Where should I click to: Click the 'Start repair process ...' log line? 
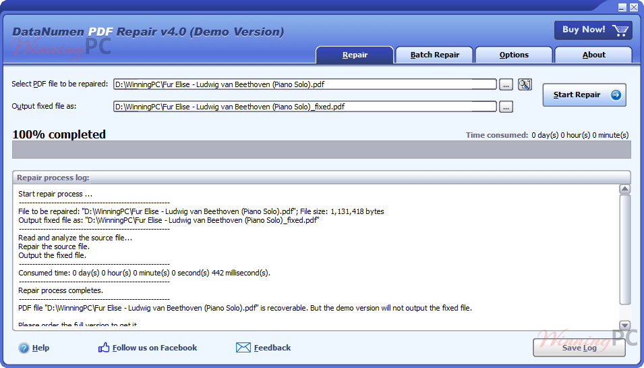(55, 194)
